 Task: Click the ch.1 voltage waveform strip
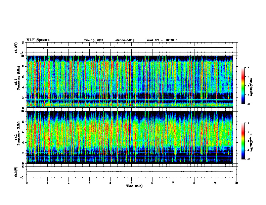[131, 48]
